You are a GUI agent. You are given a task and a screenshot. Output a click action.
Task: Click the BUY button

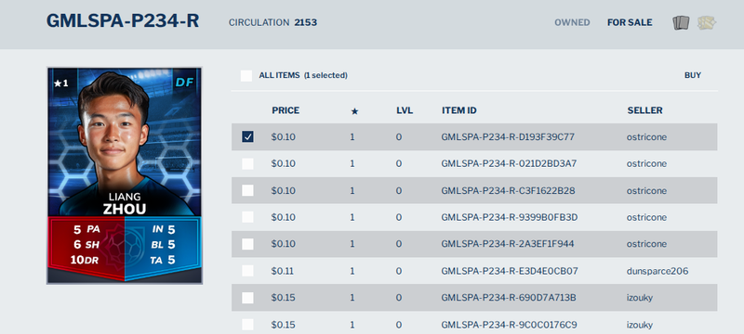(692, 75)
